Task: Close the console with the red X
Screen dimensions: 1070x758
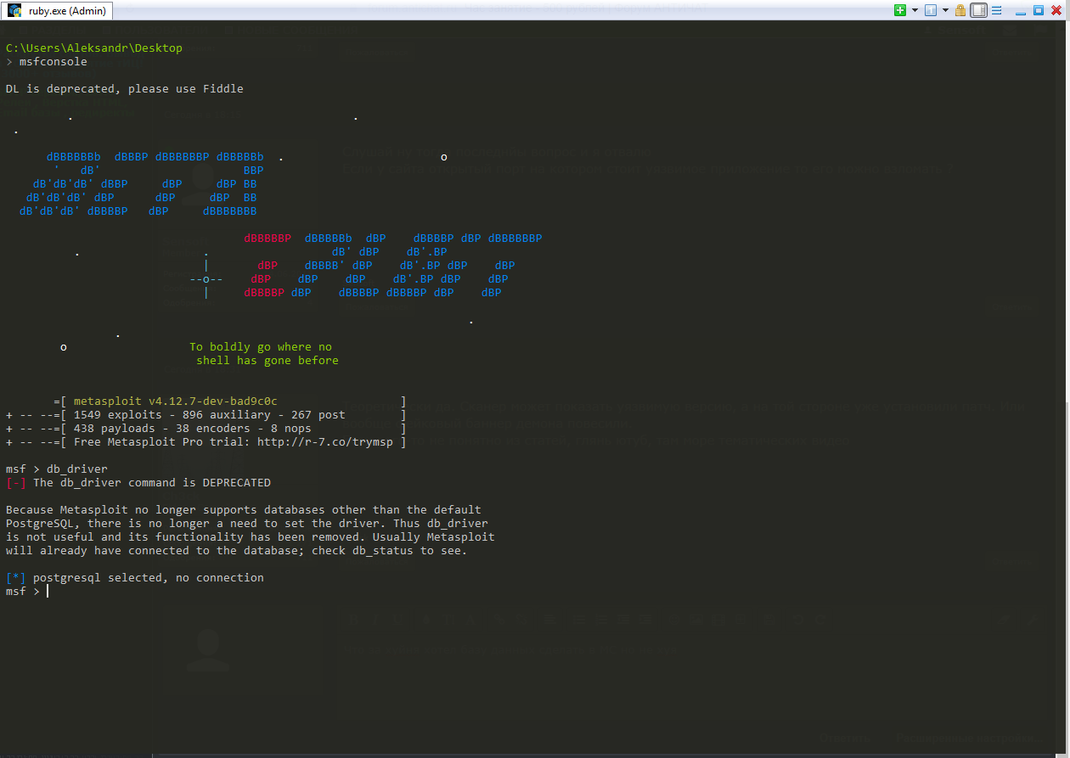Action: pos(1056,10)
